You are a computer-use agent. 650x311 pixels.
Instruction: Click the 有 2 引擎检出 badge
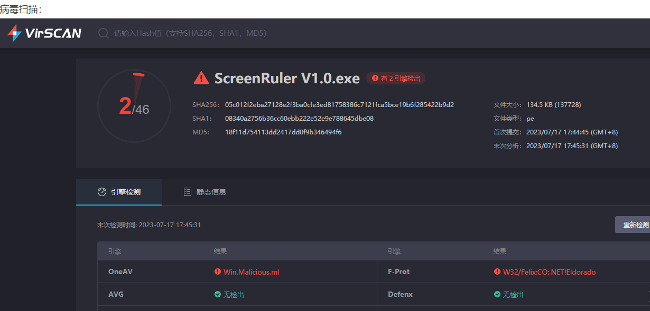396,78
